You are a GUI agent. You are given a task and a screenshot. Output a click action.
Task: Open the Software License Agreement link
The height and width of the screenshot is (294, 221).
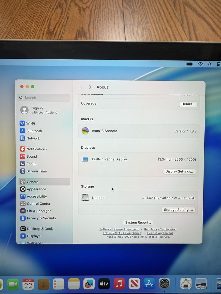tap(119, 229)
